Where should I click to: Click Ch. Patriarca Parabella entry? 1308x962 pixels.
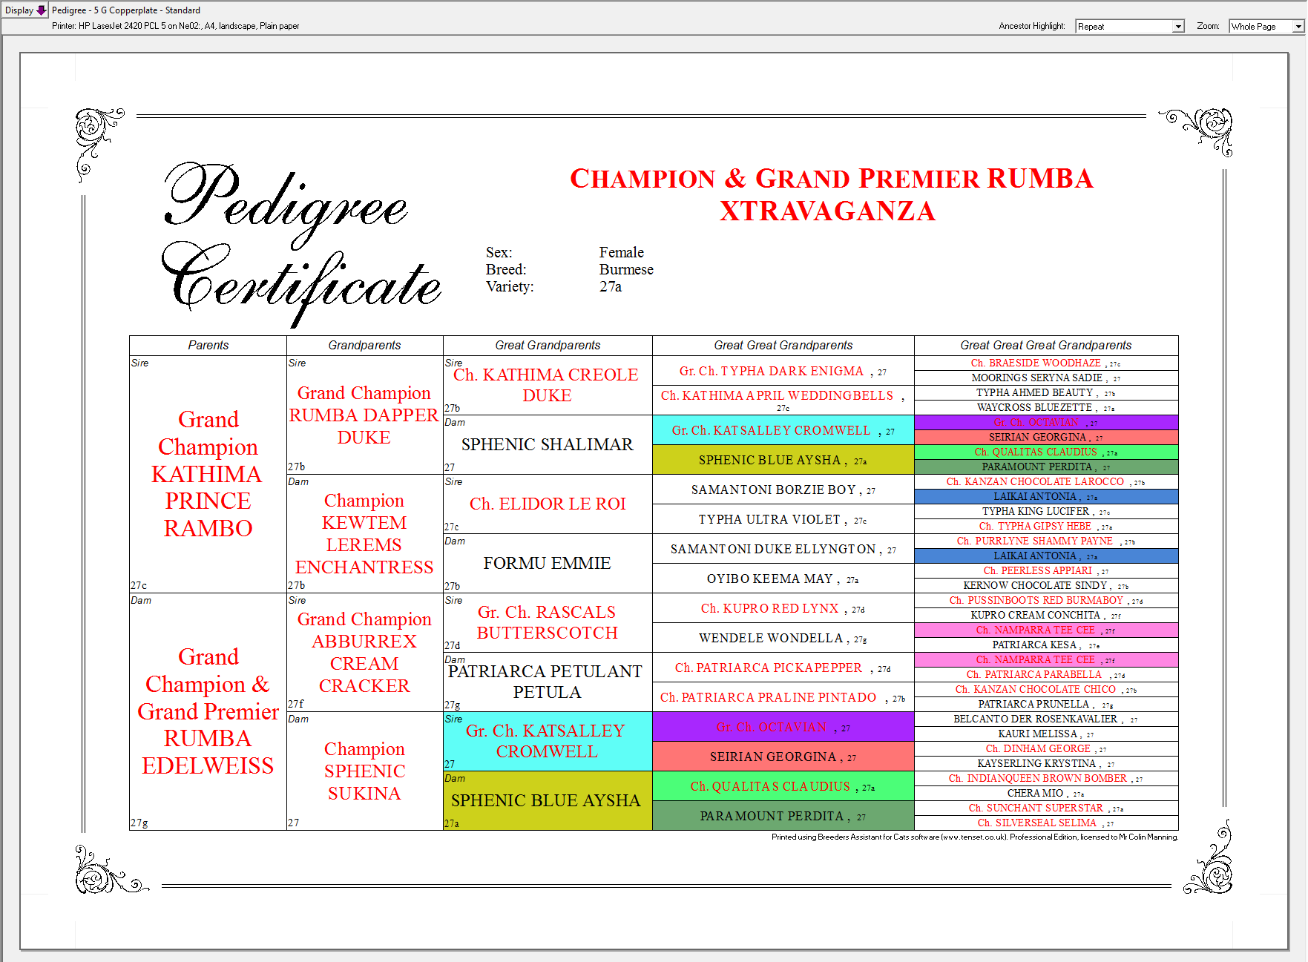tap(1046, 675)
